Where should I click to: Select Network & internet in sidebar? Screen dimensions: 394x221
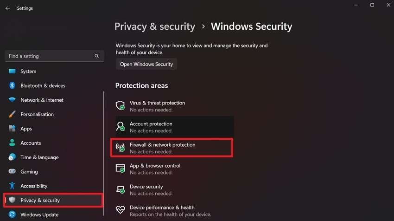tap(42, 100)
